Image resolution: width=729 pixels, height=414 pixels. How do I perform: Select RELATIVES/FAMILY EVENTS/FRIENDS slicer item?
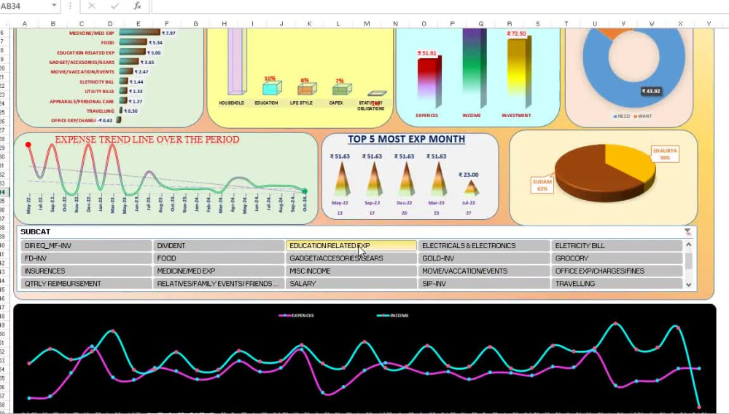pyautogui.click(x=219, y=283)
